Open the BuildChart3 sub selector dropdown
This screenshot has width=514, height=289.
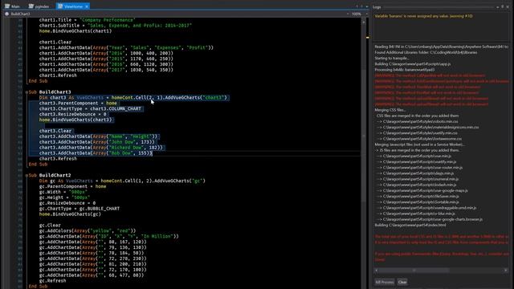(348, 14)
